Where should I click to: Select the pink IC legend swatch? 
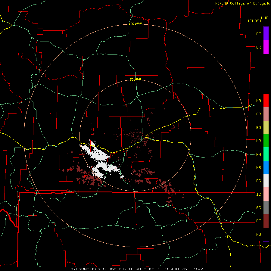point(266,194)
